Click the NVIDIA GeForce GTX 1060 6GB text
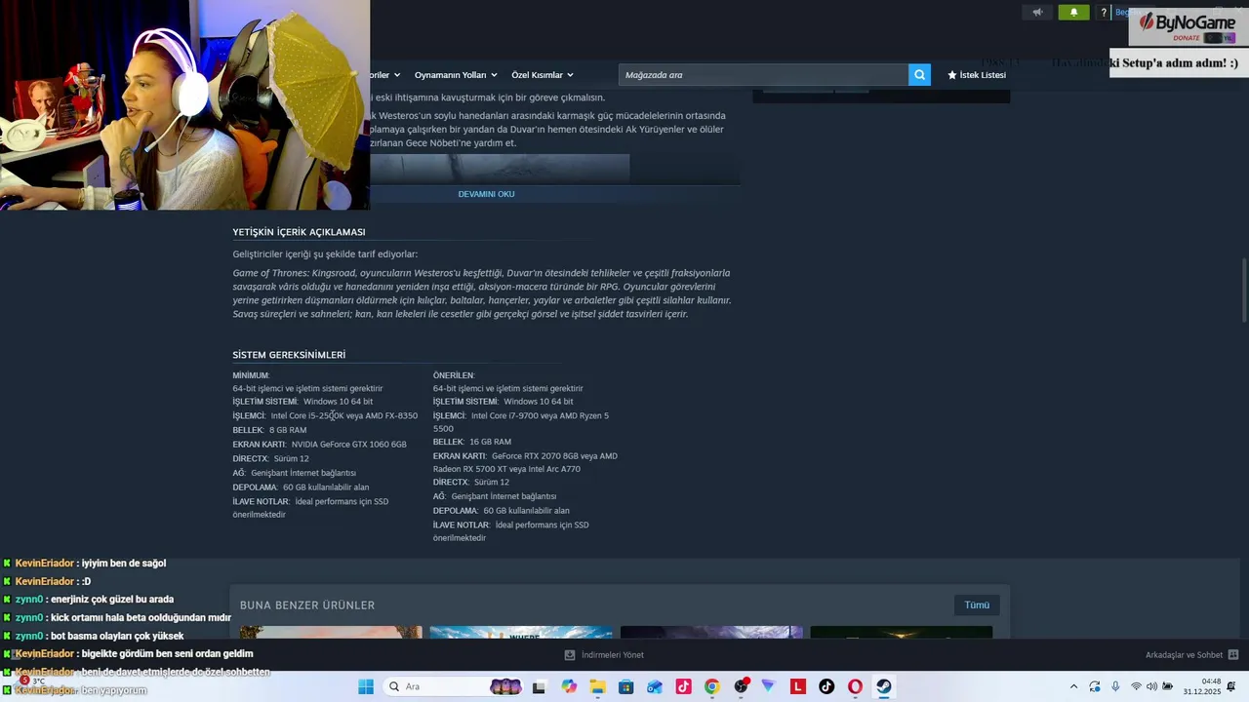 tap(348, 445)
